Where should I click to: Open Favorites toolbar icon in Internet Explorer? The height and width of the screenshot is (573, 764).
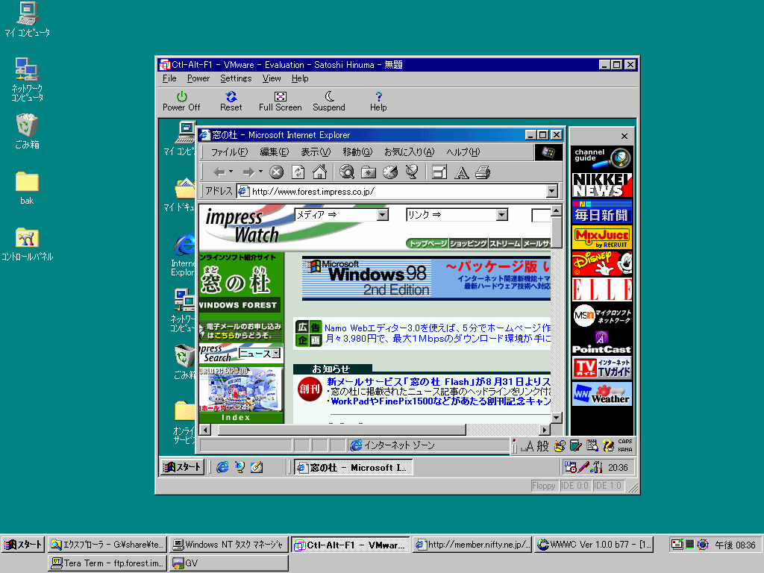pyautogui.click(x=369, y=172)
